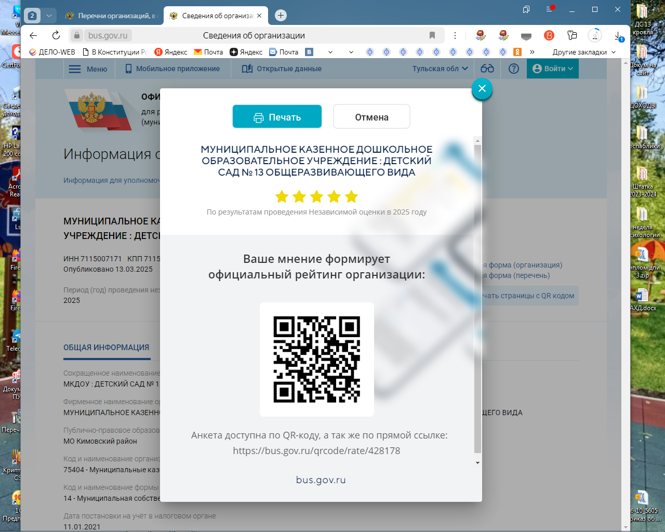Expand the tab list chevron next to counter
This screenshot has width=665, height=532.
[x=49, y=16]
